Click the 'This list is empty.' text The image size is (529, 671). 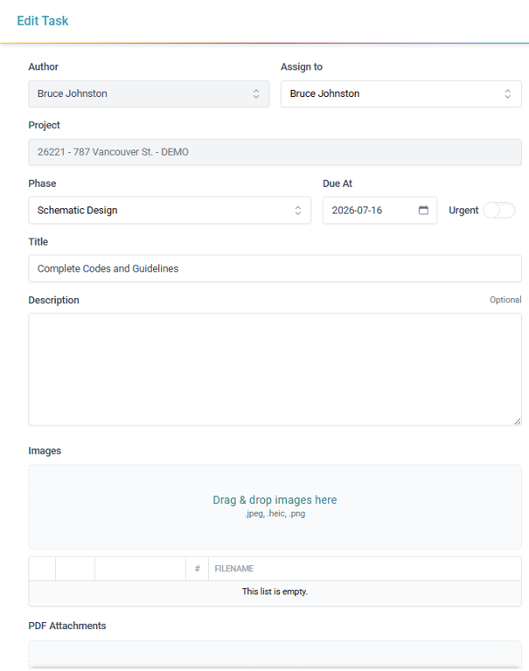[x=275, y=591]
